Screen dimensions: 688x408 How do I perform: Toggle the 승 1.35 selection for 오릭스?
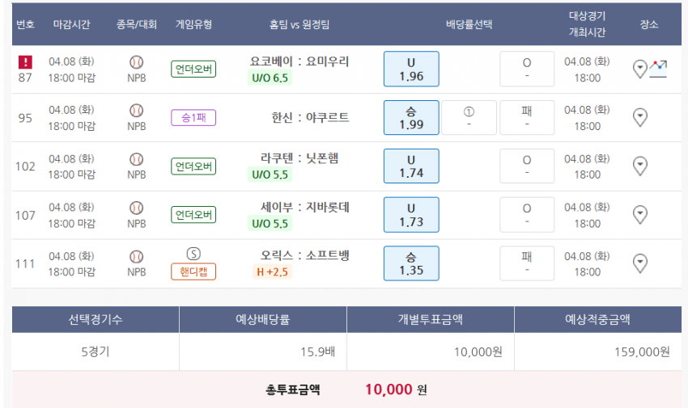pos(411,263)
